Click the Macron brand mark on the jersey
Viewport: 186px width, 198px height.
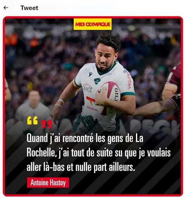pyautogui.click(x=91, y=74)
